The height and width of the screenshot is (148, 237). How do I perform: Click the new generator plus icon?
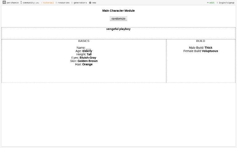click(x=90, y=3)
